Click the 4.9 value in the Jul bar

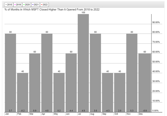pyautogui.click(x=83, y=111)
